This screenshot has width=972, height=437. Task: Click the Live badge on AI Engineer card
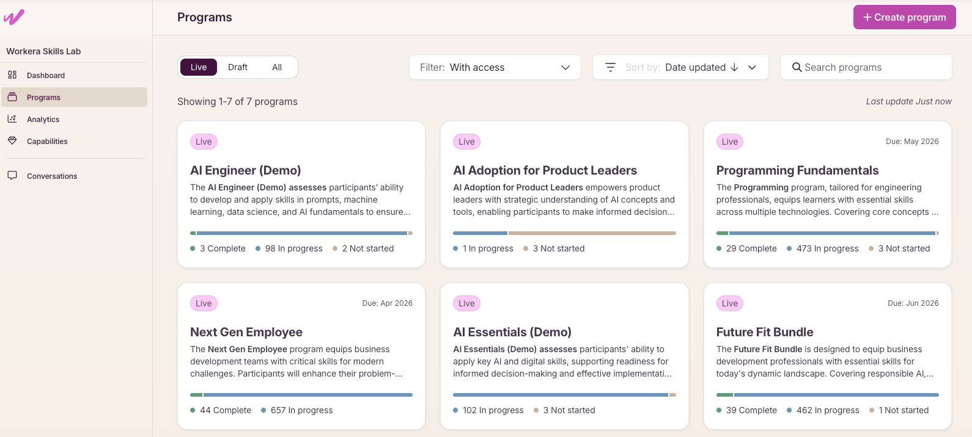click(204, 142)
